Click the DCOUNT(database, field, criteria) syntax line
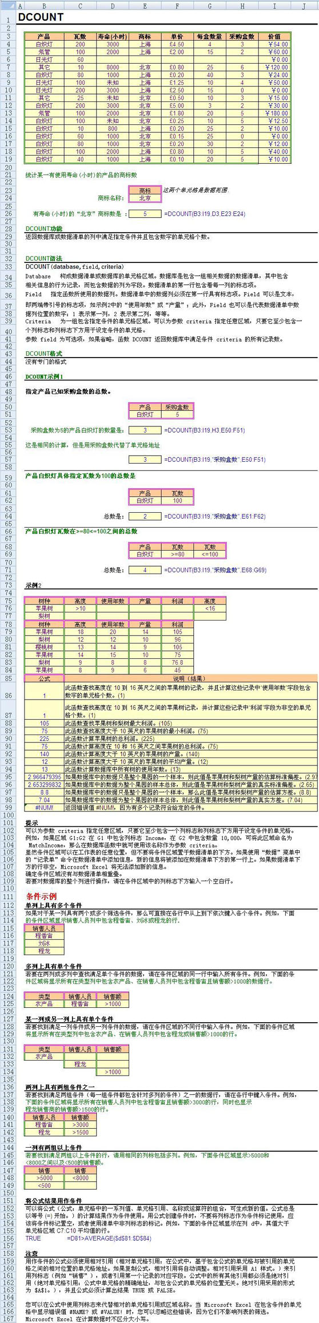The height and width of the screenshot is (1323, 319). 74,266
